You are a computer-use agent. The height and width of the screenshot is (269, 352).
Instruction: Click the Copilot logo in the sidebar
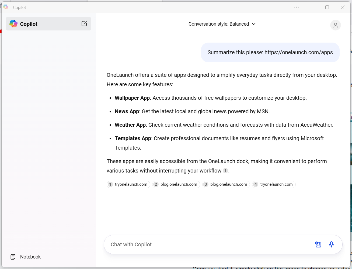13,24
